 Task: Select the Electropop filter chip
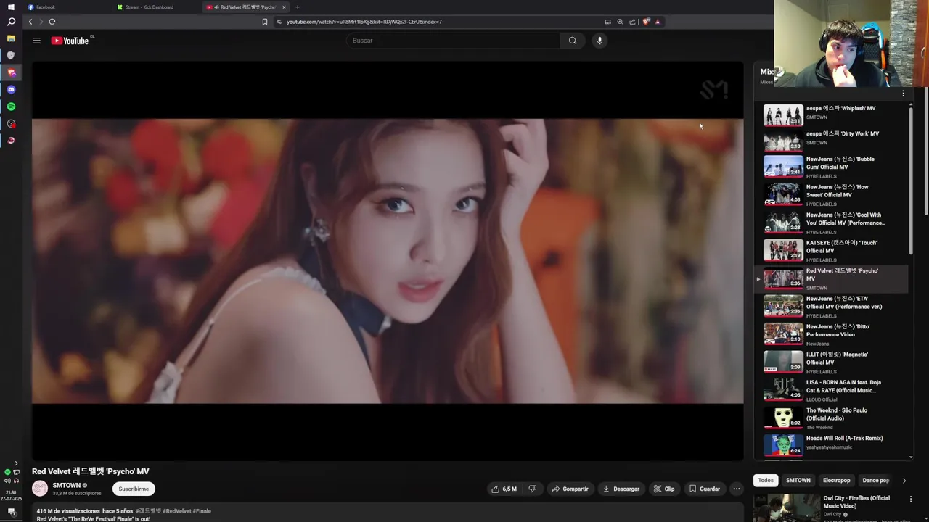(836, 480)
